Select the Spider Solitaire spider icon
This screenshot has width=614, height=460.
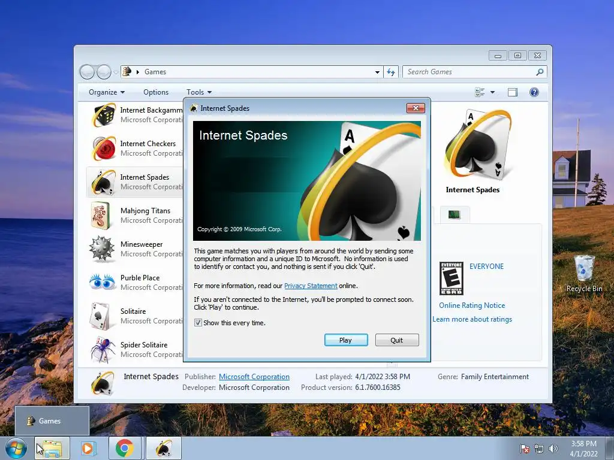click(103, 349)
